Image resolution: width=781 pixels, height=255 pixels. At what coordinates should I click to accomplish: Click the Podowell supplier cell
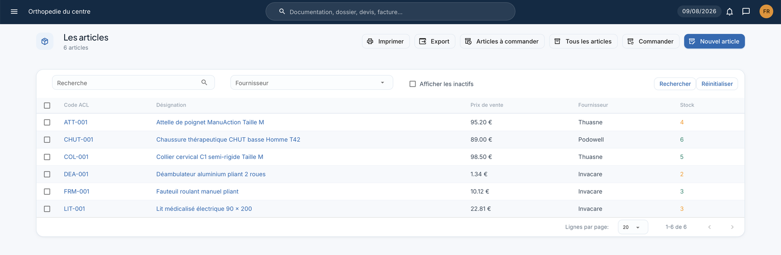591,140
